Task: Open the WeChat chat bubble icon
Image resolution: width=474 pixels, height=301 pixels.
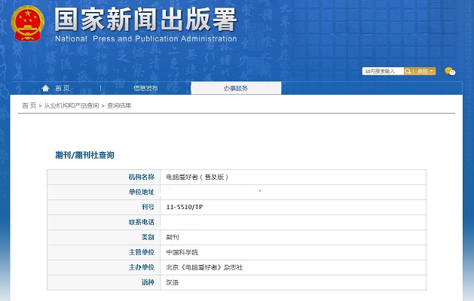Action: (x=450, y=71)
